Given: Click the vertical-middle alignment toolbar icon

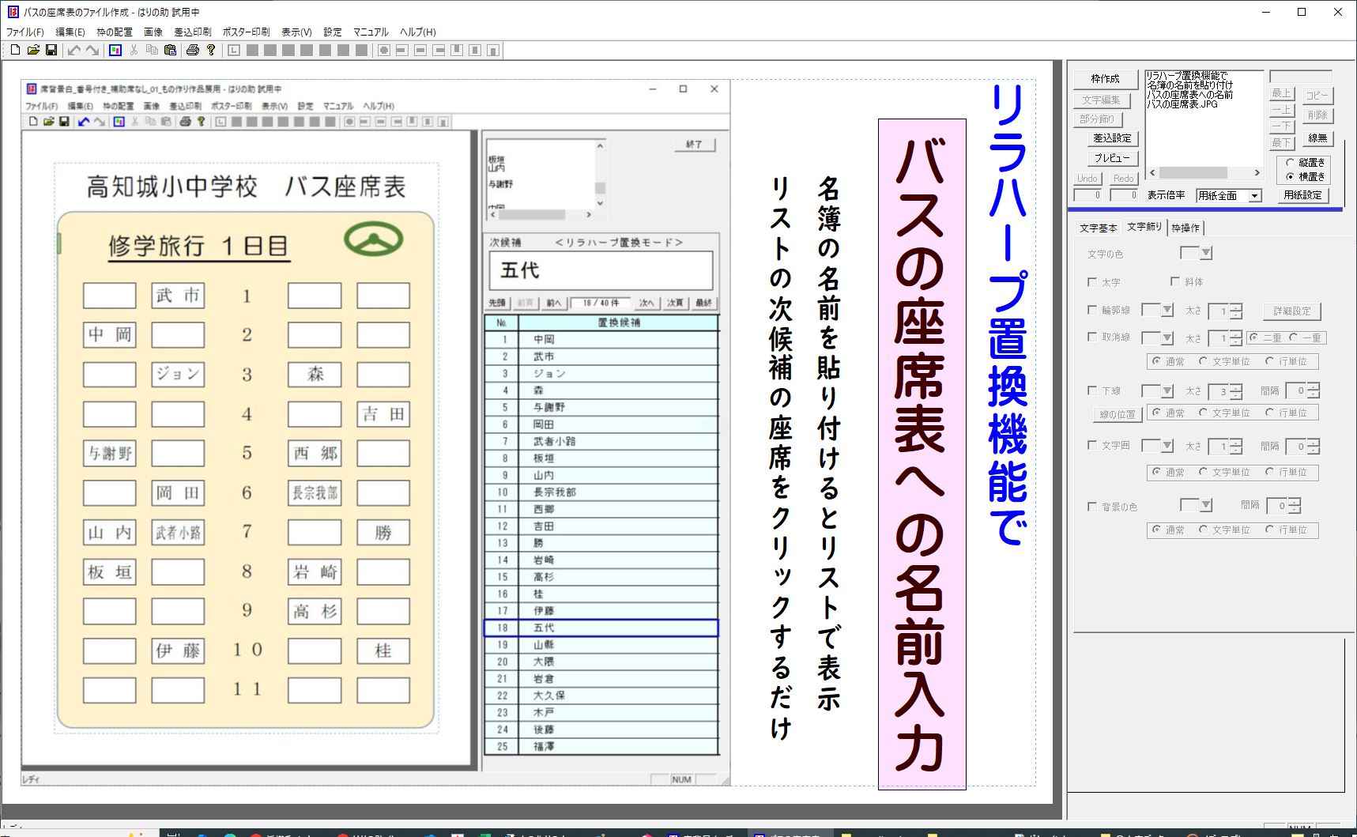Looking at the screenshot, I should coord(475,51).
